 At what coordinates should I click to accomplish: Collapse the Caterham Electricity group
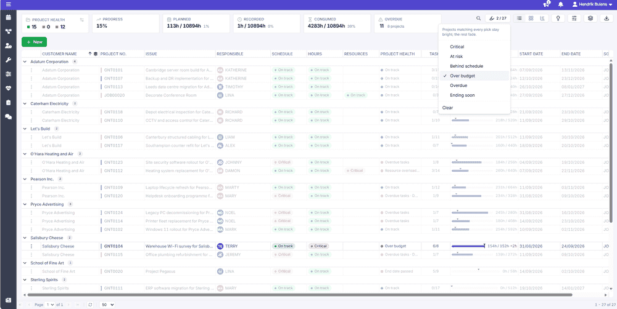25,103
